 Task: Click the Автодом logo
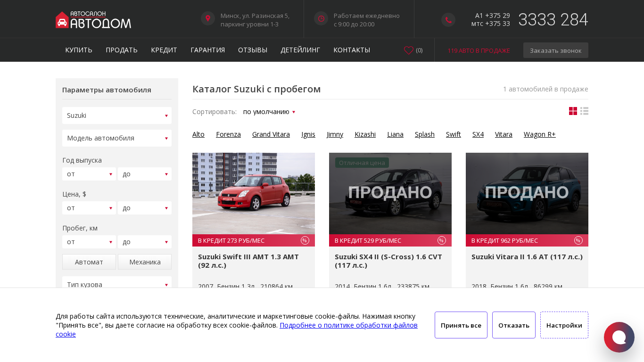93,20
